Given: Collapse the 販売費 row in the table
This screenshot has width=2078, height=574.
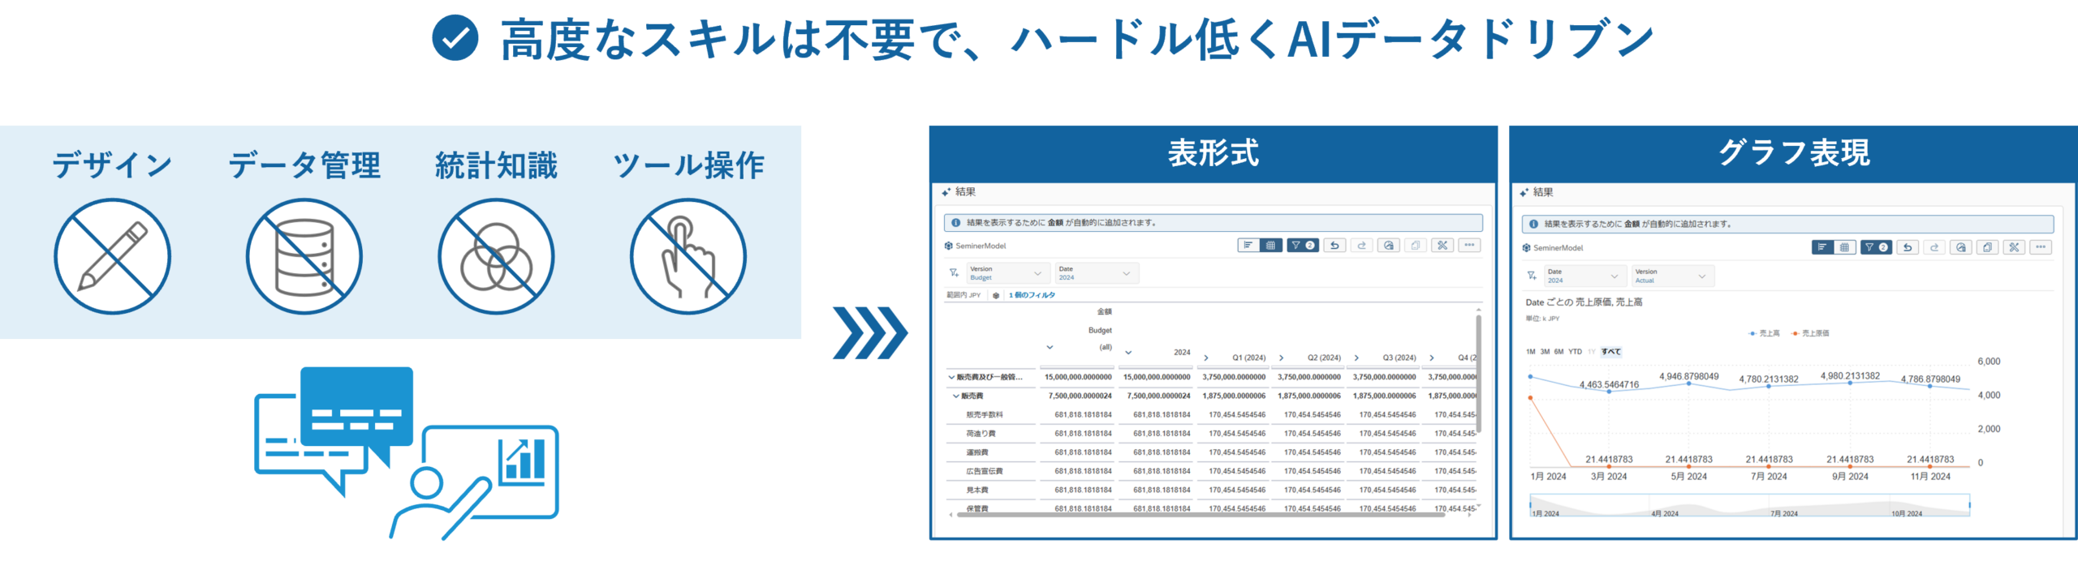Looking at the screenshot, I should tap(956, 396).
